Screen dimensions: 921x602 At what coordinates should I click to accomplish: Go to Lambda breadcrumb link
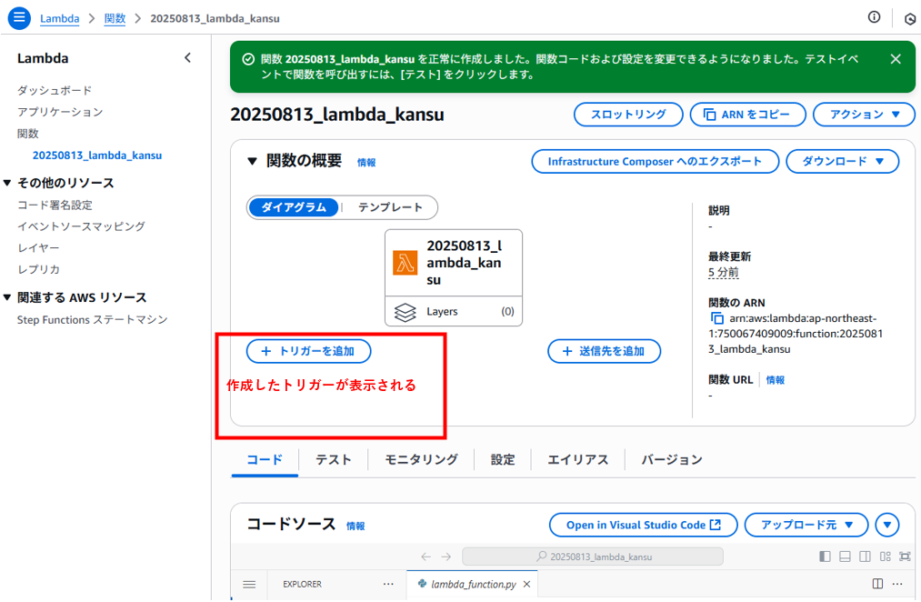(x=59, y=18)
